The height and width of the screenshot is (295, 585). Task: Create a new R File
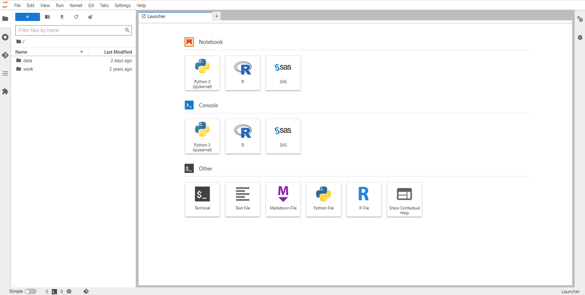(364, 200)
